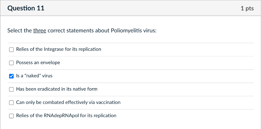
Task: Check the Integrase replication checkbox
Action: point(11,50)
